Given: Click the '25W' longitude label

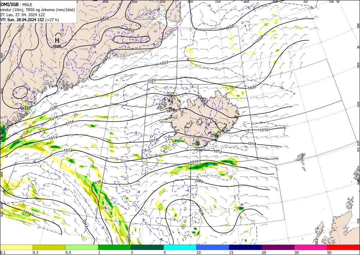Looking at the screenshot, I should tap(162, 2).
